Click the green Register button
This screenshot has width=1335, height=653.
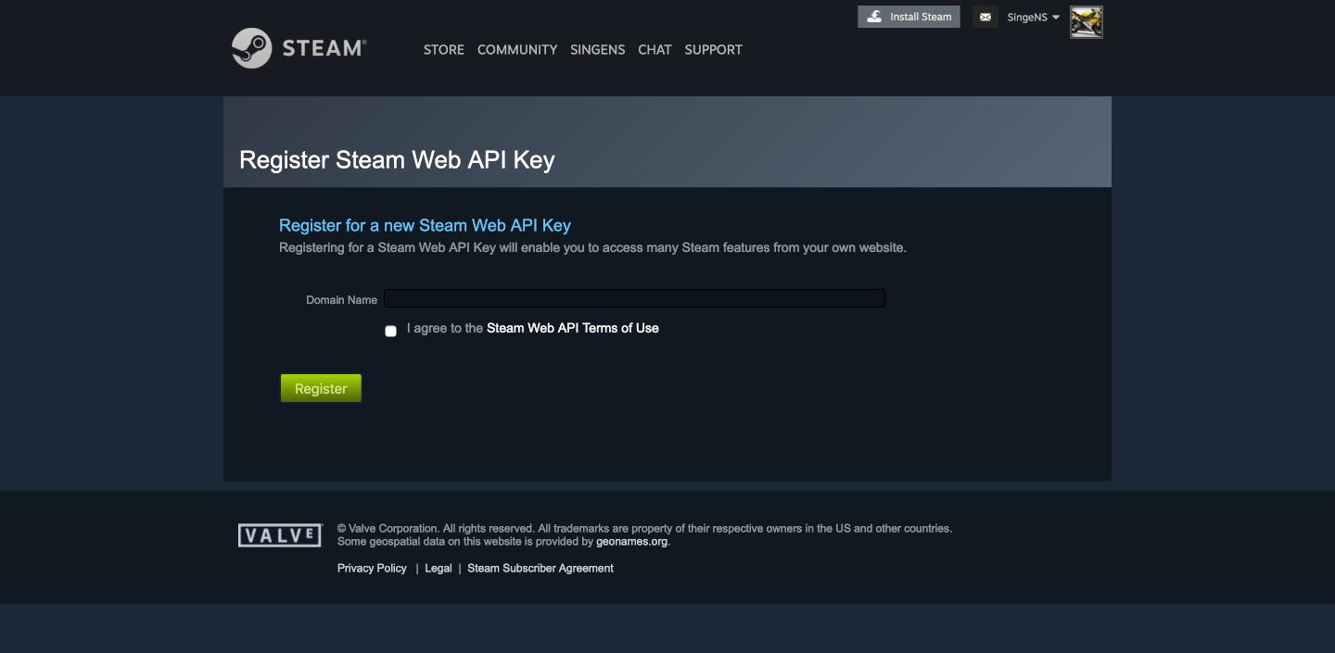click(321, 389)
